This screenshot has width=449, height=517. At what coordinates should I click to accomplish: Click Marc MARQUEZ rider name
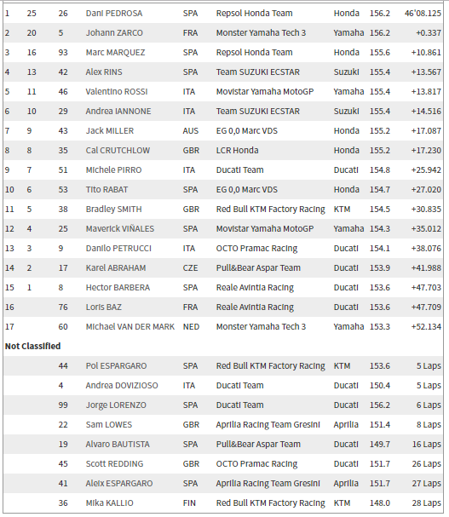click(x=115, y=53)
